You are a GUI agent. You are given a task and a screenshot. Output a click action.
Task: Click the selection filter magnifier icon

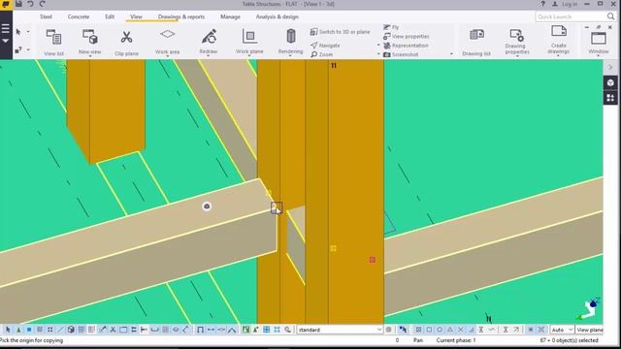point(287,330)
